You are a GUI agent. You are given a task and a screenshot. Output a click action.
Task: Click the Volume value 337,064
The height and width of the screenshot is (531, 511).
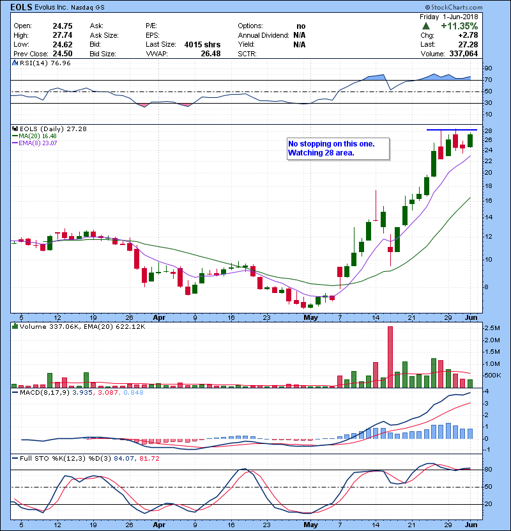tap(464, 54)
